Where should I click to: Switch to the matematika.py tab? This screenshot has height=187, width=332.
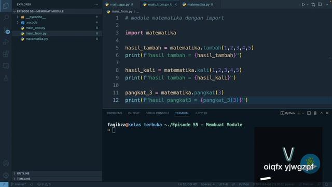pyautogui.click(x=198, y=5)
